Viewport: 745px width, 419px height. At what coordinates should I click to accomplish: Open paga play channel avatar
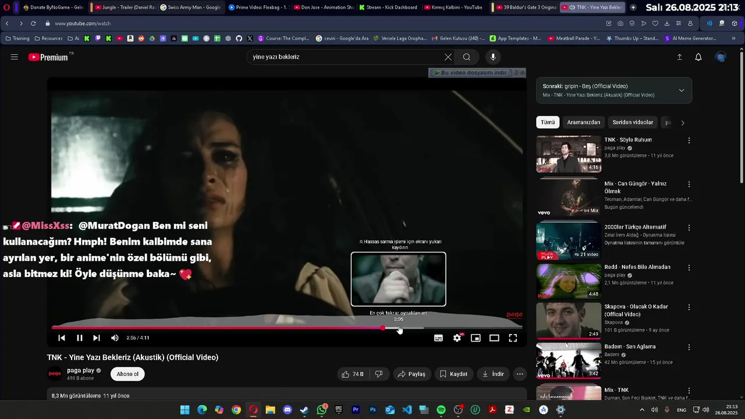[x=55, y=374]
